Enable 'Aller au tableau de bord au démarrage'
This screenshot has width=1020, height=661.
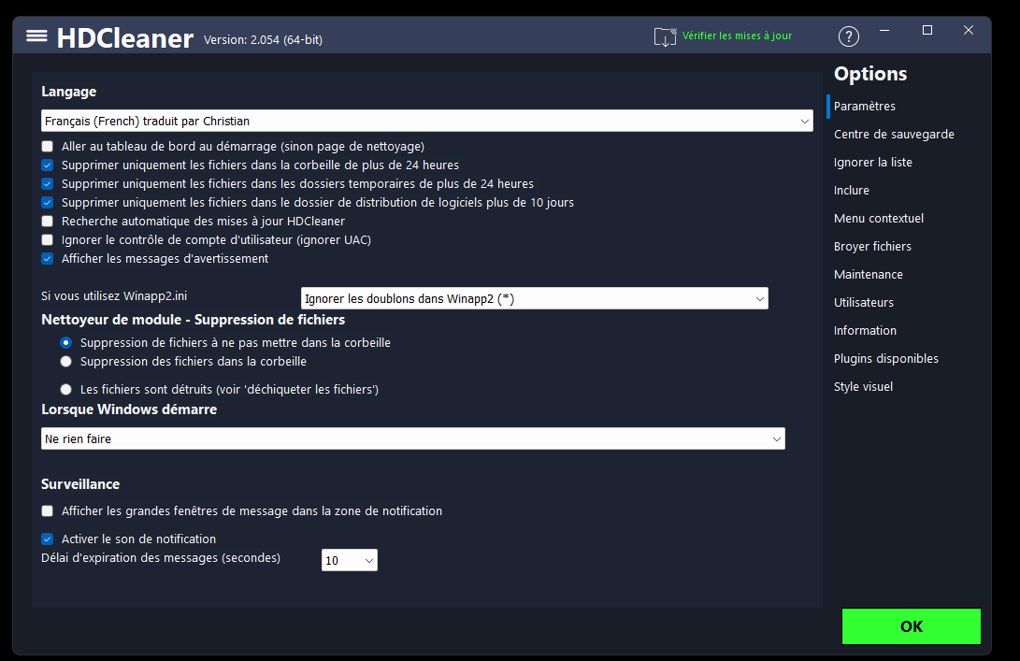click(48, 147)
